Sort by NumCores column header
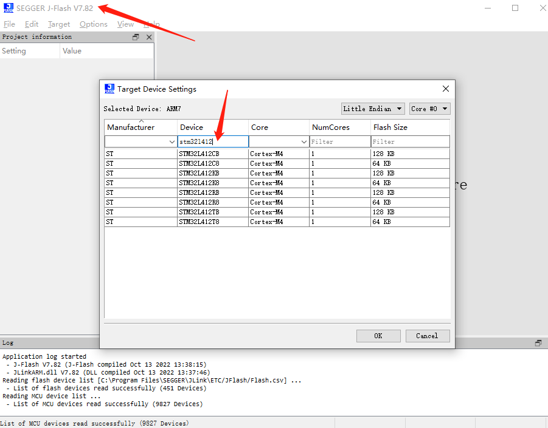The image size is (548, 428). (340, 127)
